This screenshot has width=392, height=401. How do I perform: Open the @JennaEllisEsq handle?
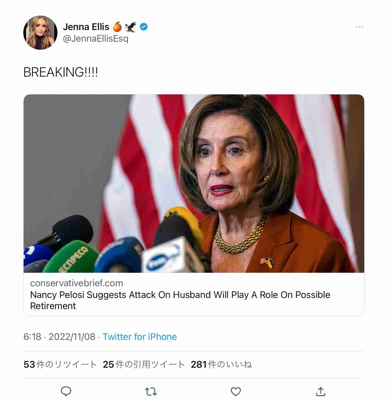96,39
